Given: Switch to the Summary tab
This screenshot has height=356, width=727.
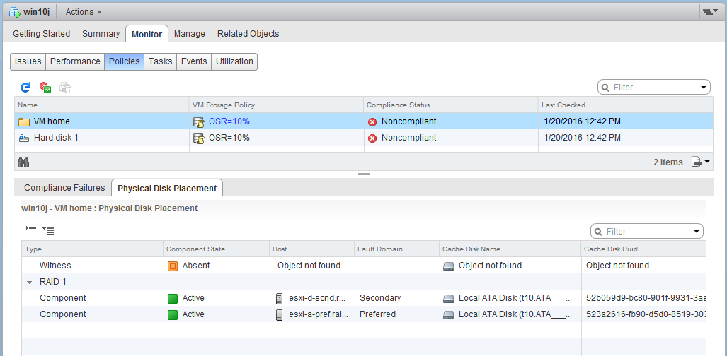Looking at the screenshot, I should [101, 34].
